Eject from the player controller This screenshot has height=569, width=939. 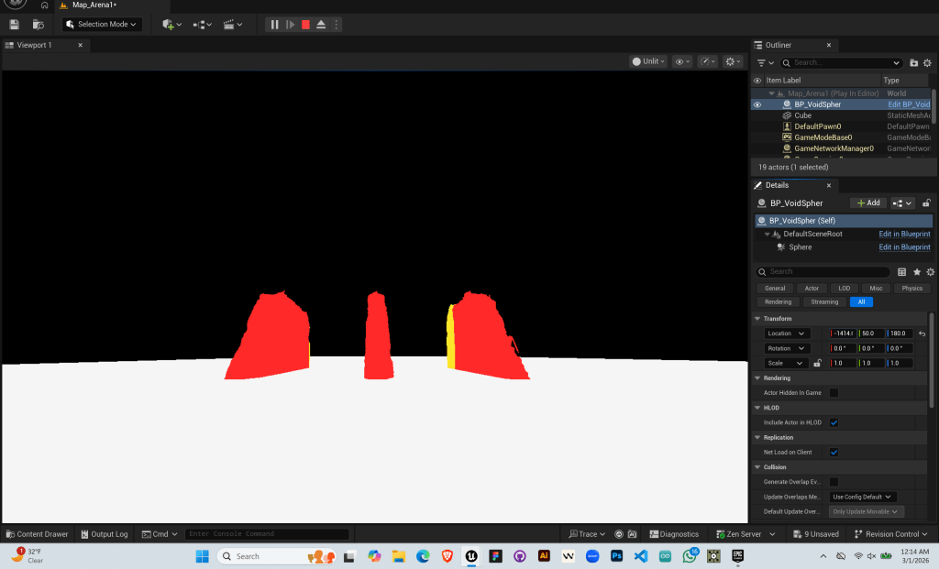pyautogui.click(x=321, y=25)
